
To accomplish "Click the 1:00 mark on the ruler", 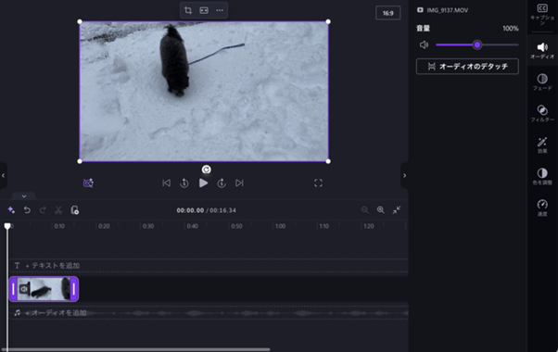I will pyautogui.click(x=280, y=226).
